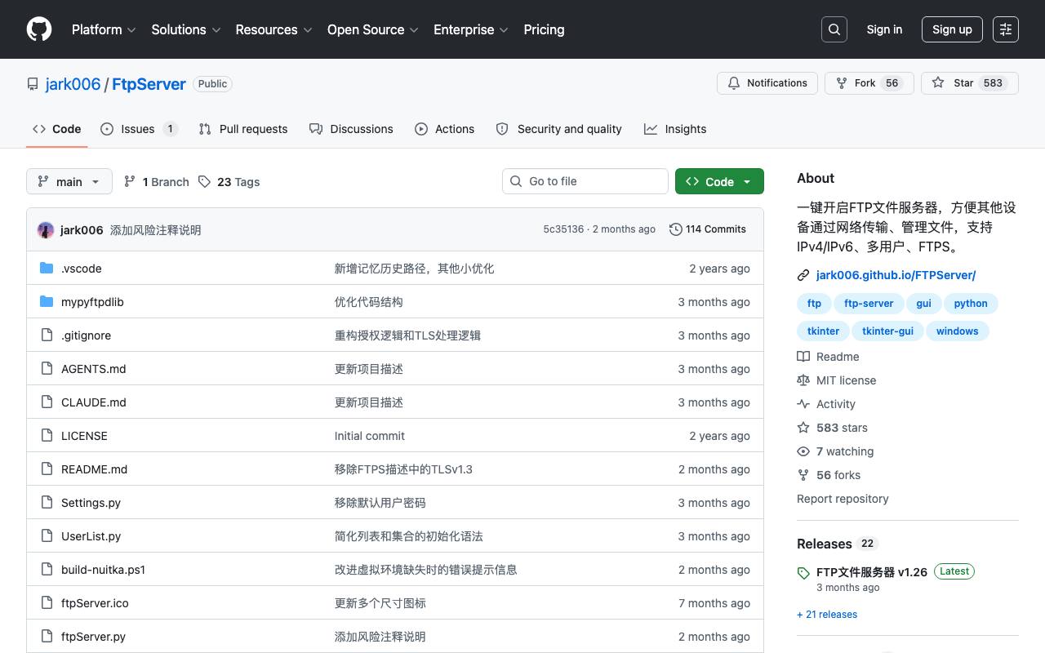Click the .vscode folder icon

click(47, 269)
